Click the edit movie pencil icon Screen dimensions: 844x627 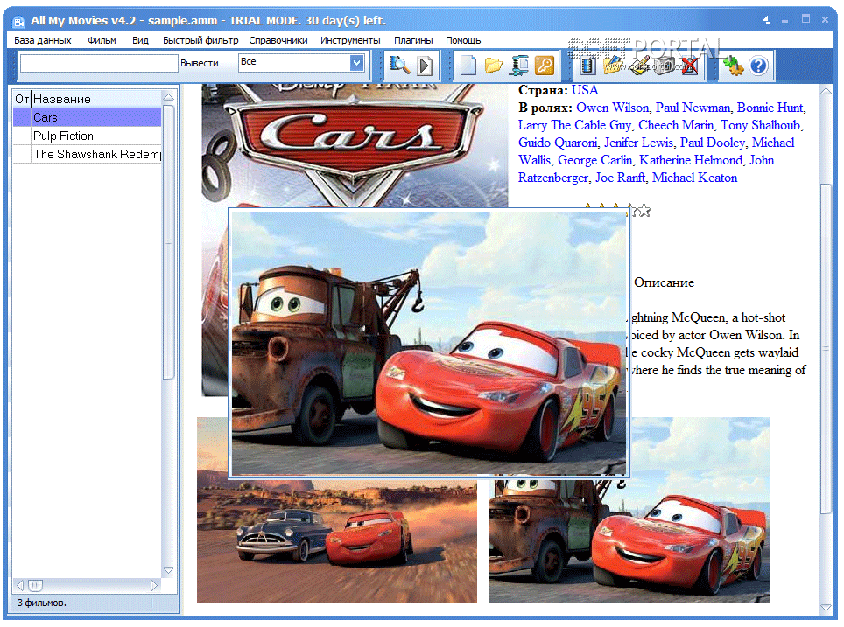pos(638,66)
